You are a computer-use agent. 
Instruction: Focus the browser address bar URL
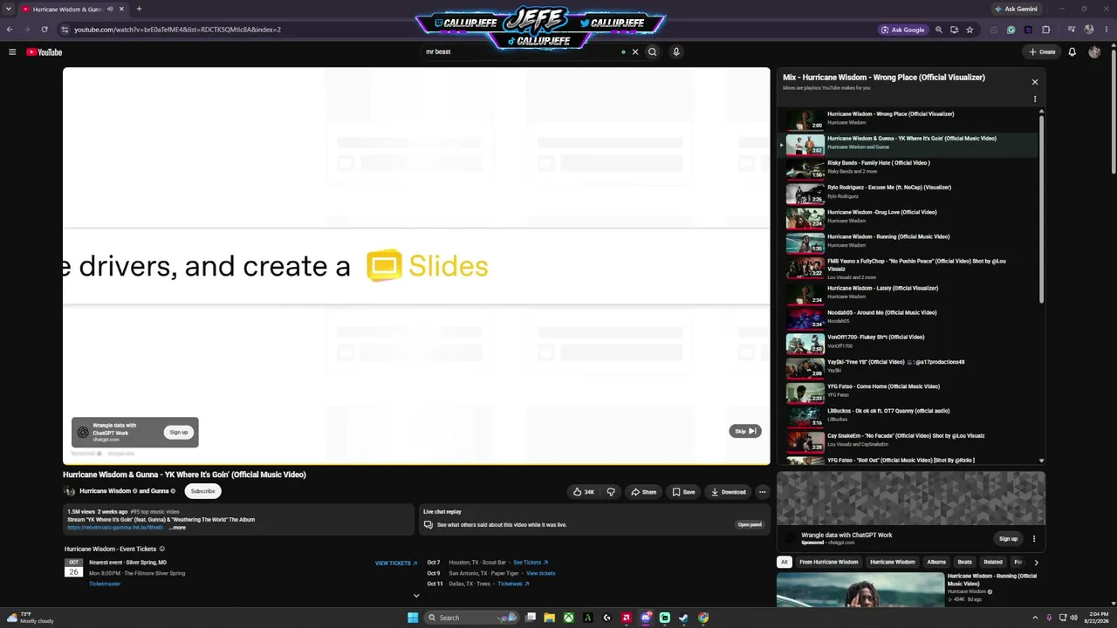[177, 30]
